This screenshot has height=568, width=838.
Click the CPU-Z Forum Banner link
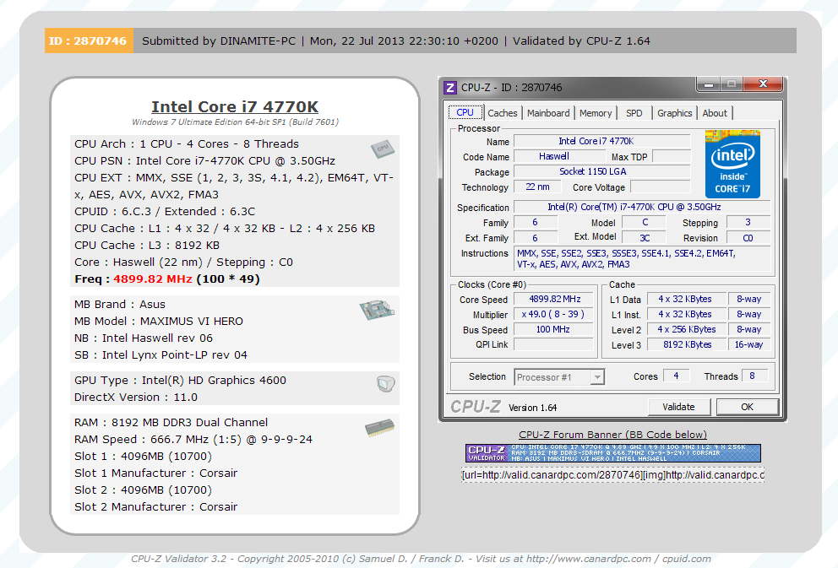pos(613,435)
